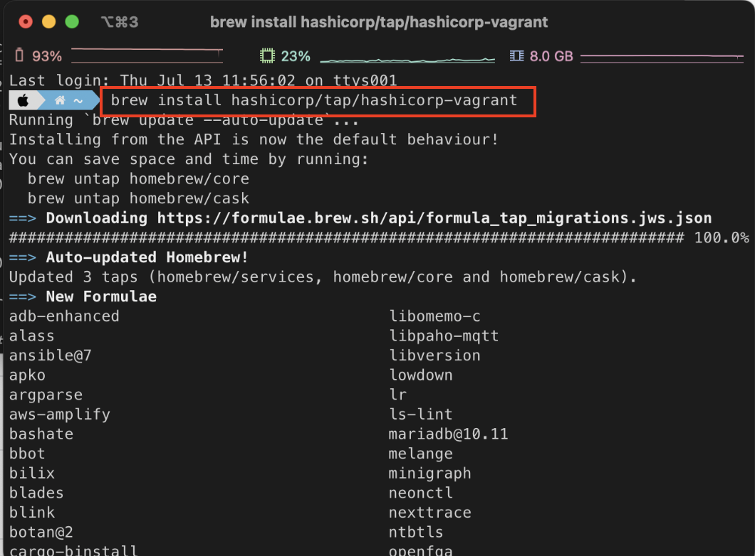
Task: Click formula name bashate
Action: [41, 434]
